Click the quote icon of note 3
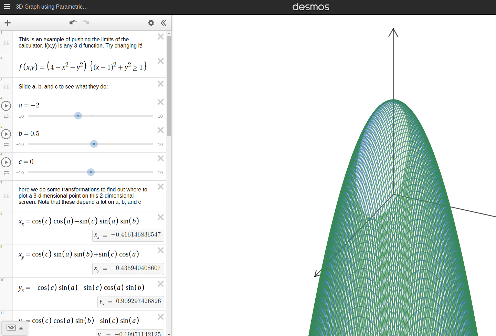 (6, 87)
